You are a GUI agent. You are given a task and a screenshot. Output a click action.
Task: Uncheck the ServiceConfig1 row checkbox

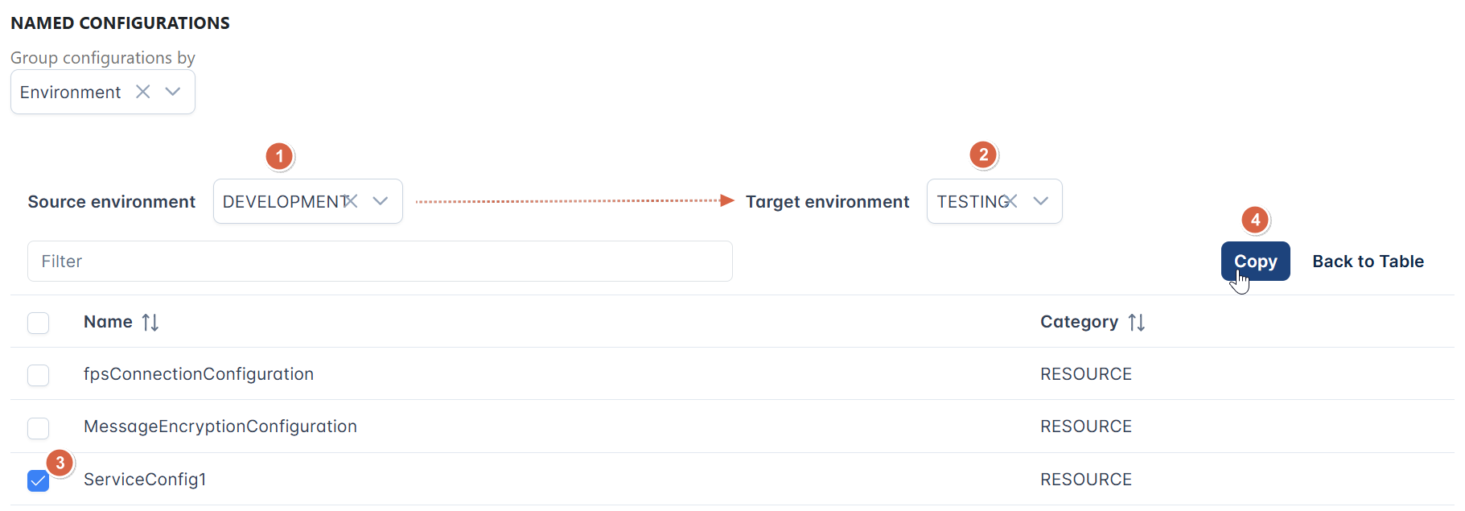[38, 481]
